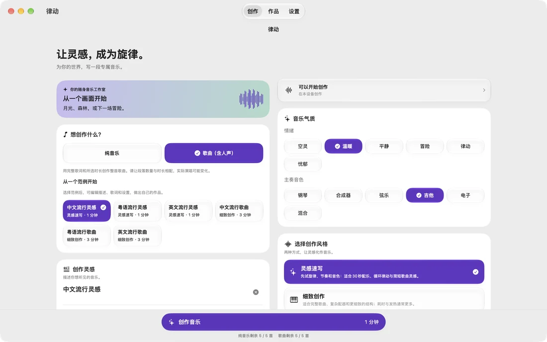Open the 设置 tab
547x342 pixels.
pyautogui.click(x=294, y=11)
